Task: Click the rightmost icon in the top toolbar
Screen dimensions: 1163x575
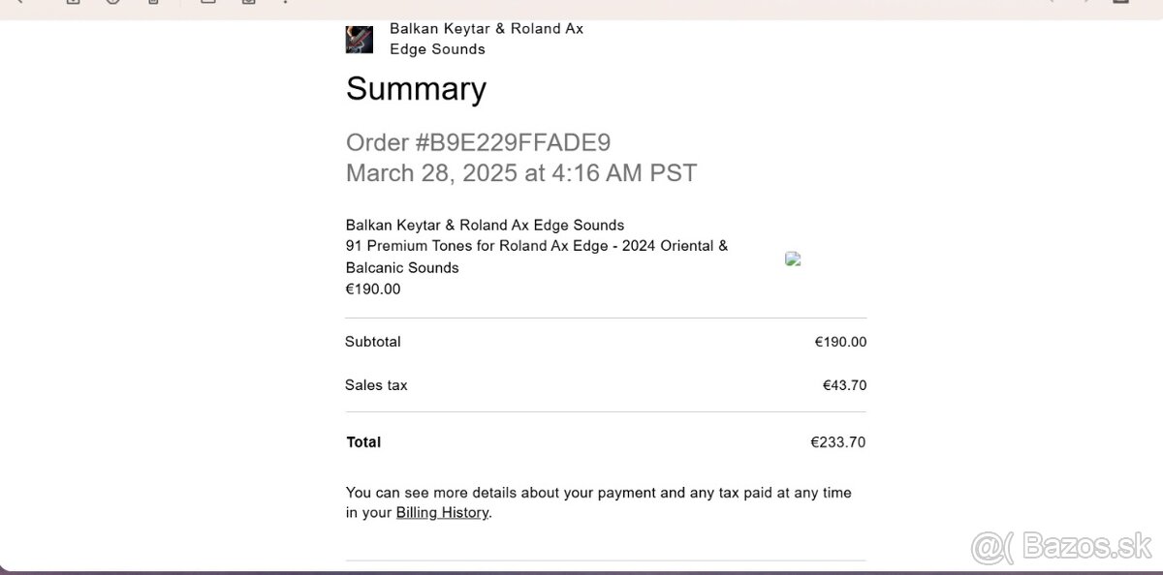Action: 1122,2
